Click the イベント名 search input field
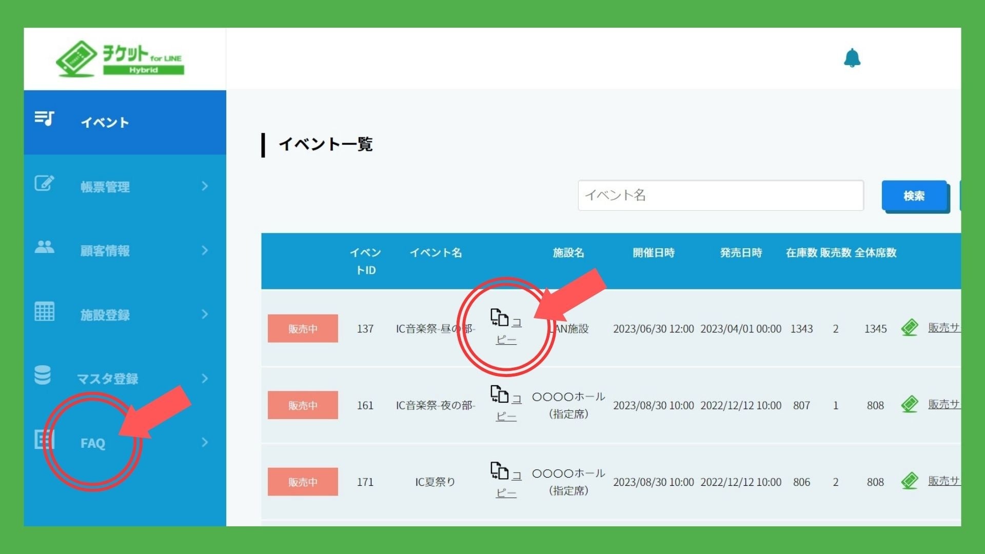The image size is (985, 554). pos(720,195)
